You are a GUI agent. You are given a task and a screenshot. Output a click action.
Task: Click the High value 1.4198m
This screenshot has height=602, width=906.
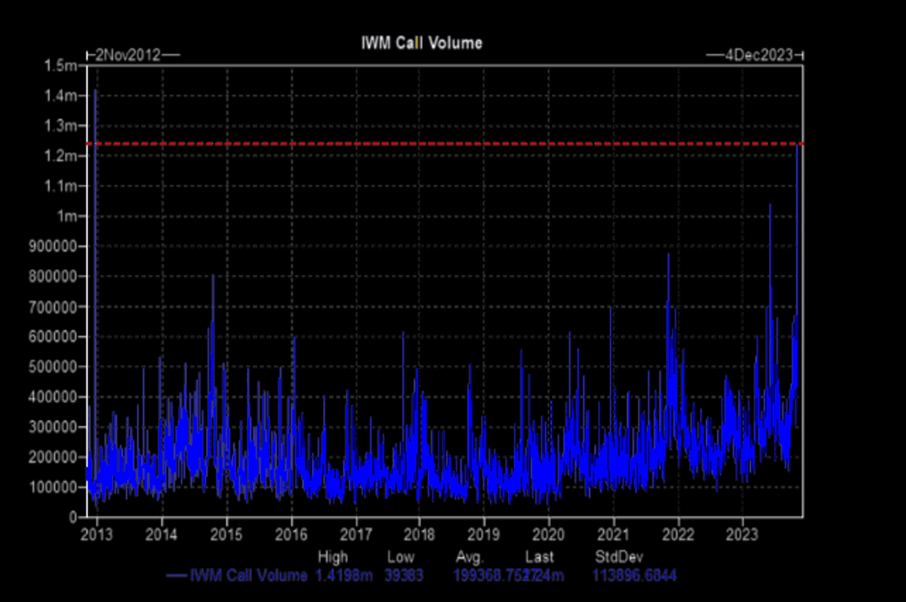pos(343,576)
